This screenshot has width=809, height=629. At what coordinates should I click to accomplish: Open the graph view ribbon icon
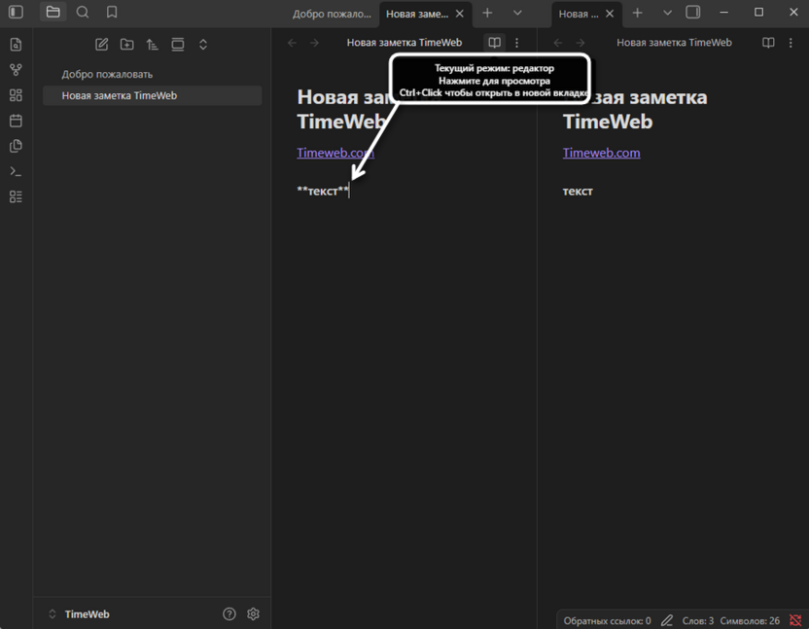pyautogui.click(x=16, y=70)
